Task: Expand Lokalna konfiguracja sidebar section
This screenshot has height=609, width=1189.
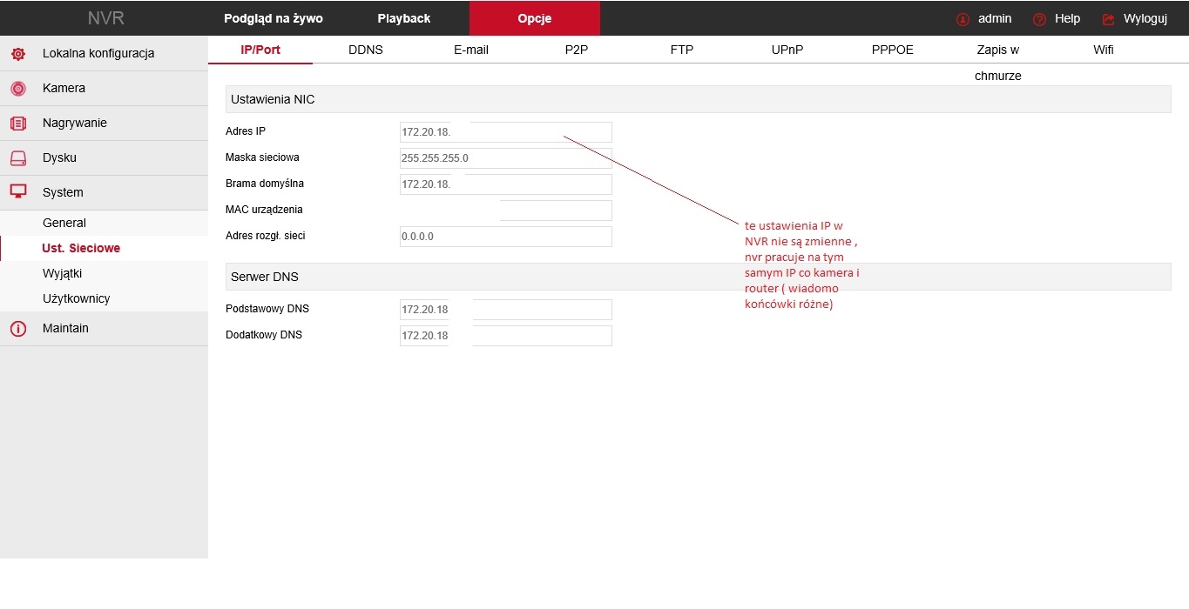Action: click(105, 53)
